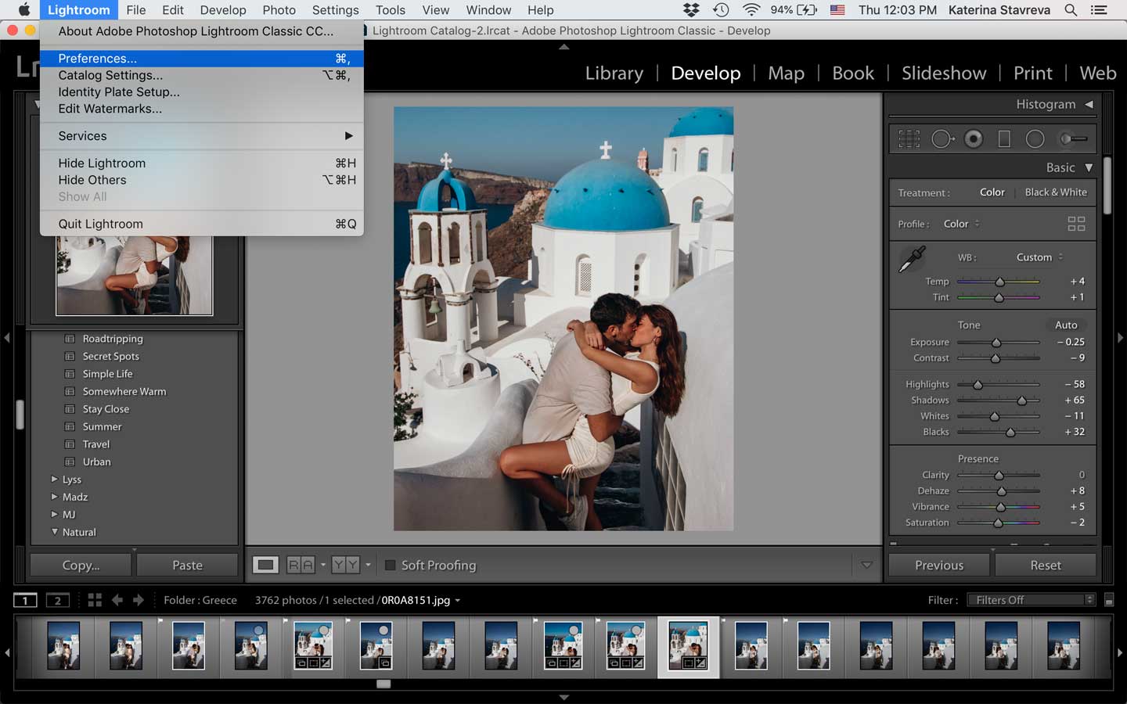Choose Preferences… from Lightroom menu
1127x704 pixels.
point(202,59)
